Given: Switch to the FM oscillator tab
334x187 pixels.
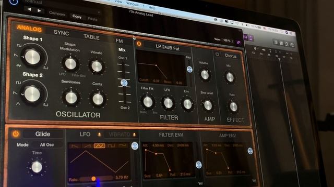Looking at the screenshot, I should click(119, 41).
